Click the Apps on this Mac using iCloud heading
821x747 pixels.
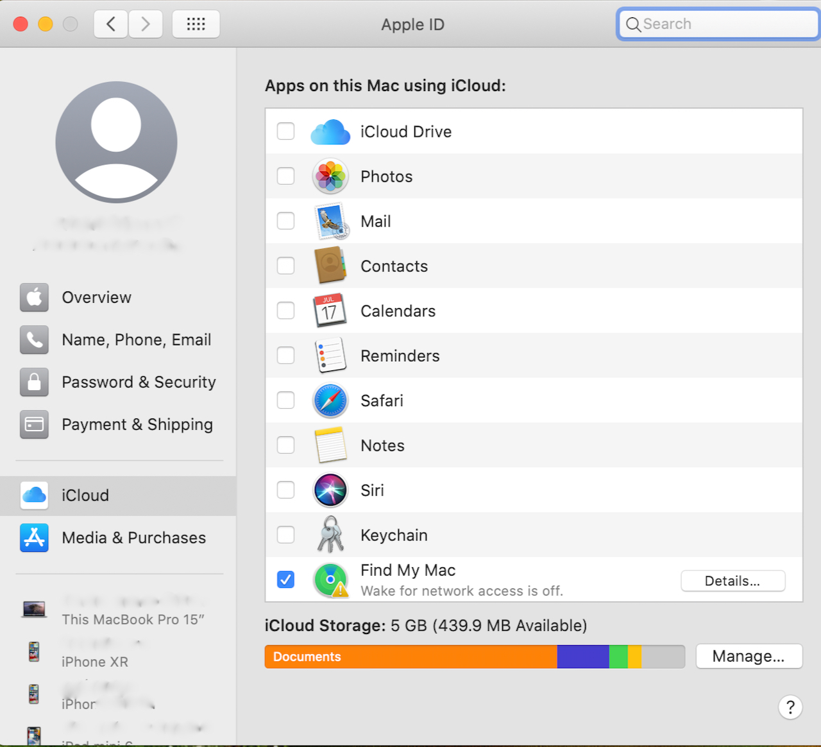pos(385,86)
